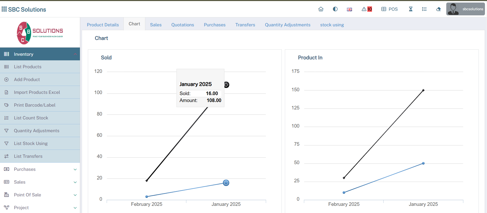Viewport: 487px width, 213px height.
Task: Switch to the Product Details tab
Action: click(103, 25)
